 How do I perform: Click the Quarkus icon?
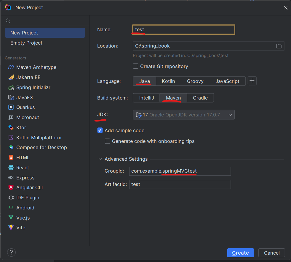click(x=11, y=107)
